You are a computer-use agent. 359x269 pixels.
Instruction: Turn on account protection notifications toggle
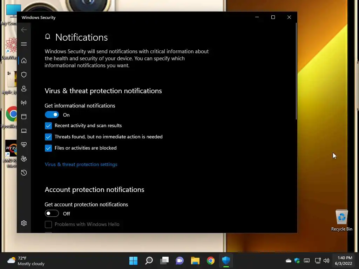point(52,213)
